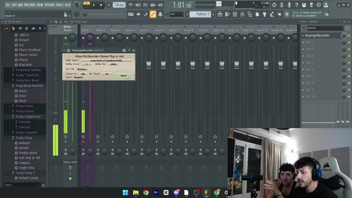This screenshot has height=198, width=352.
Task: Open Premiere Pro from the taskbar
Action: pyautogui.click(x=156, y=193)
